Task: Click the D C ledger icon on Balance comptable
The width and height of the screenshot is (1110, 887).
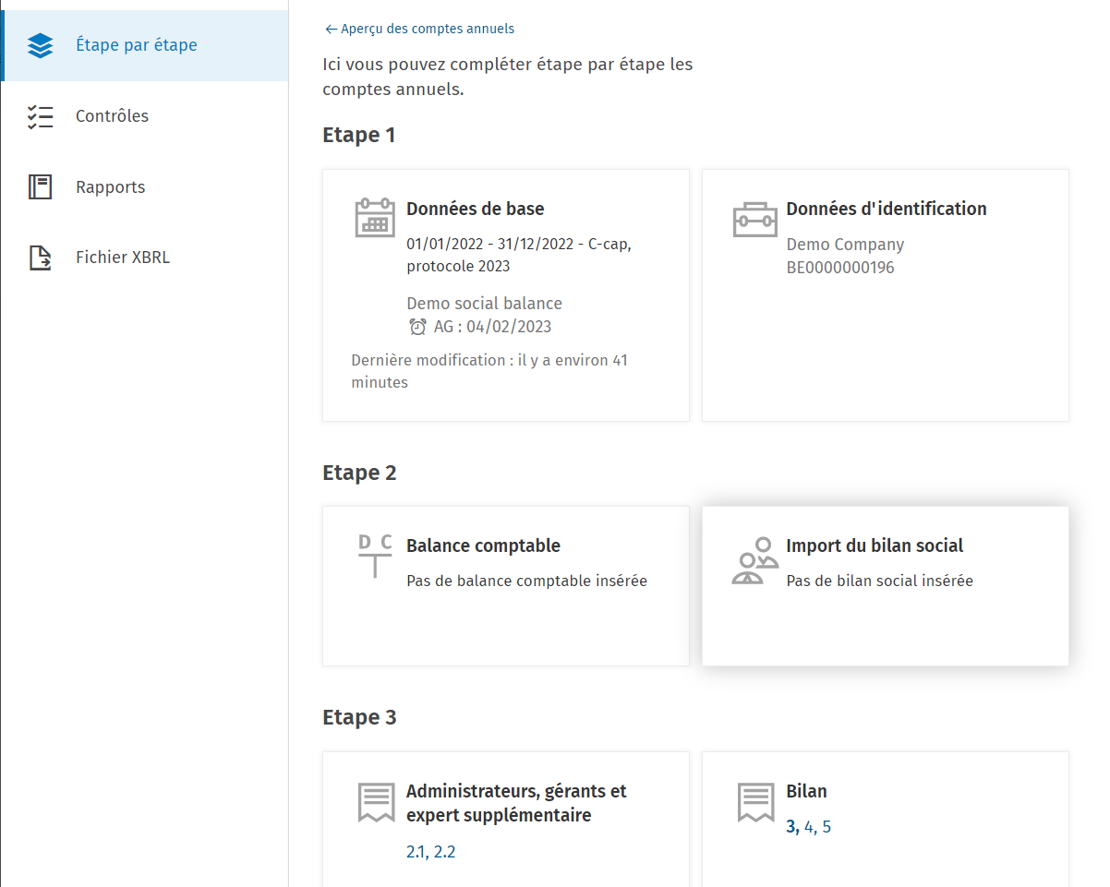Action: point(375,556)
